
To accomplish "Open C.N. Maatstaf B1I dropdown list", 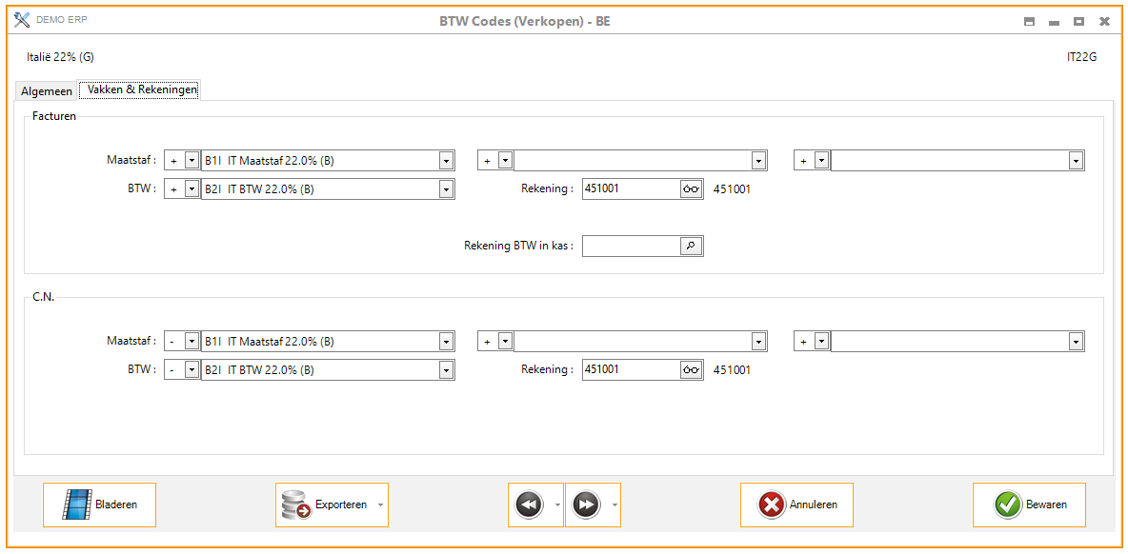I will [x=446, y=342].
